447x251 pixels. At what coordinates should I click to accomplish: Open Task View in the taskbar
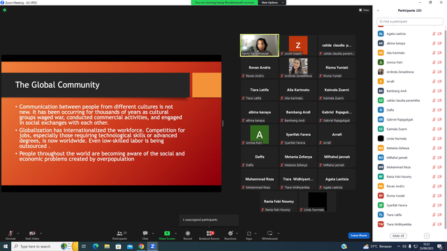84,246
